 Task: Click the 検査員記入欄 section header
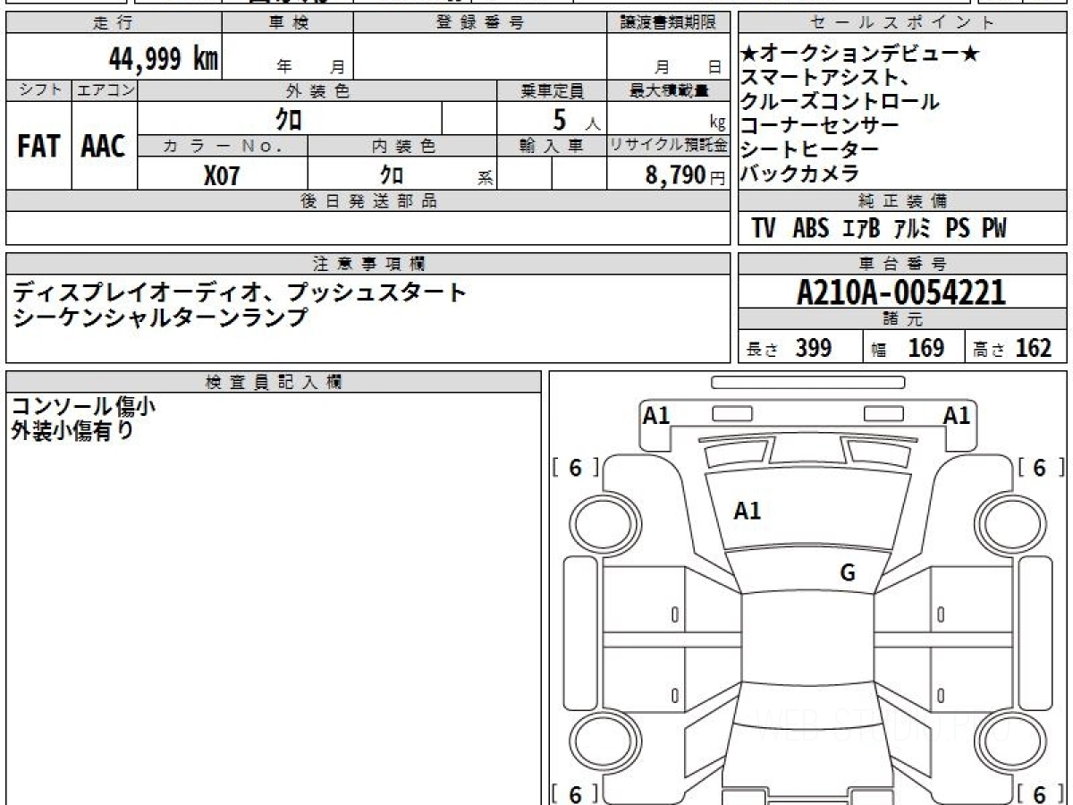click(x=274, y=382)
